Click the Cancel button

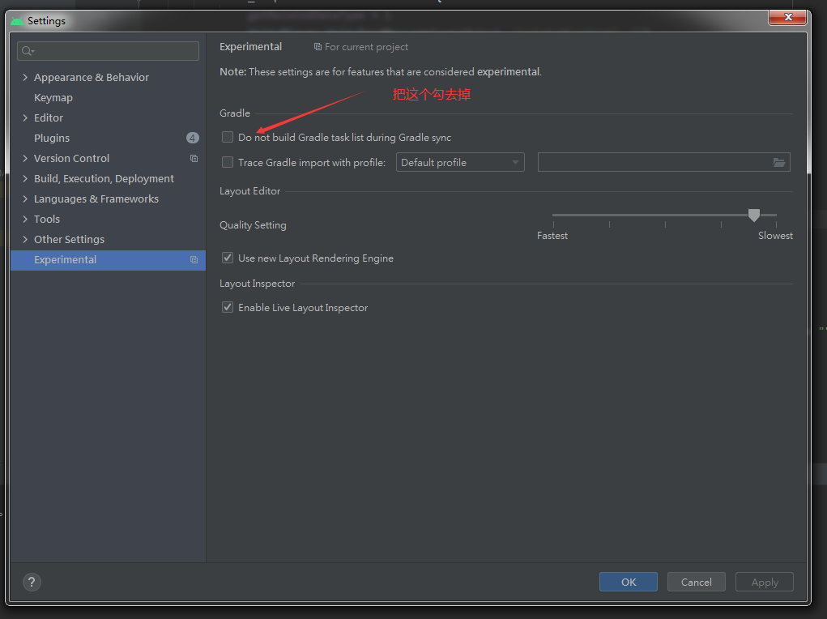[697, 582]
